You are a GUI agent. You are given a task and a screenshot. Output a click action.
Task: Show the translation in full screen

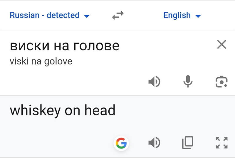(221, 143)
